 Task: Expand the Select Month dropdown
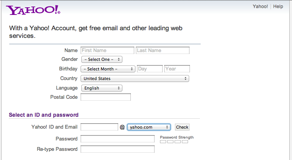pos(108,69)
